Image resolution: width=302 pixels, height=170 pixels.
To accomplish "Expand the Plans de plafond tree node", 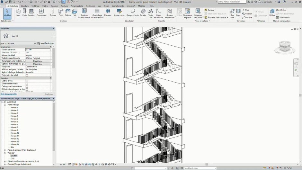I will click(5, 150).
